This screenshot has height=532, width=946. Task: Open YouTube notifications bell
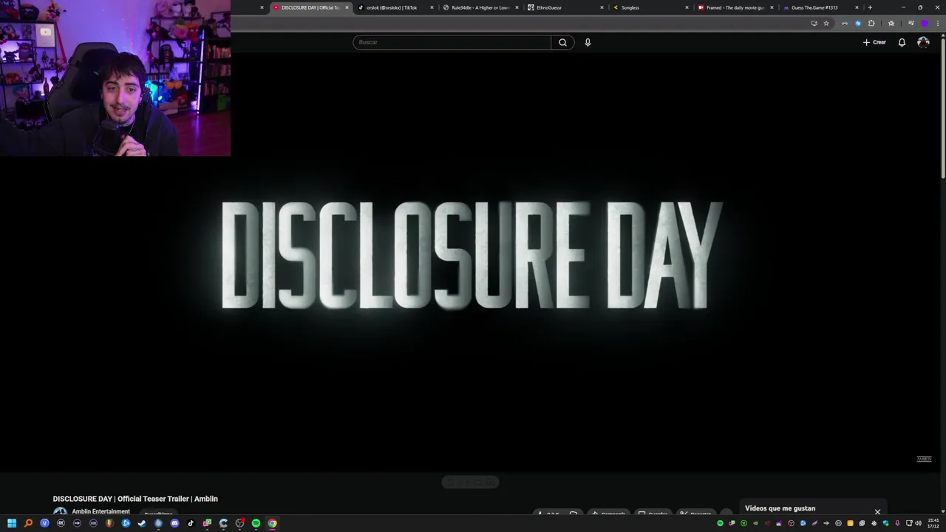(x=902, y=42)
